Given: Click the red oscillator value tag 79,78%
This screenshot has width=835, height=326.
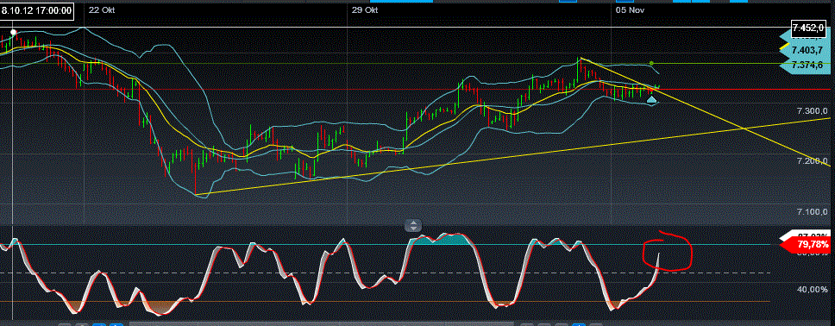Looking at the screenshot, I should (806, 245).
